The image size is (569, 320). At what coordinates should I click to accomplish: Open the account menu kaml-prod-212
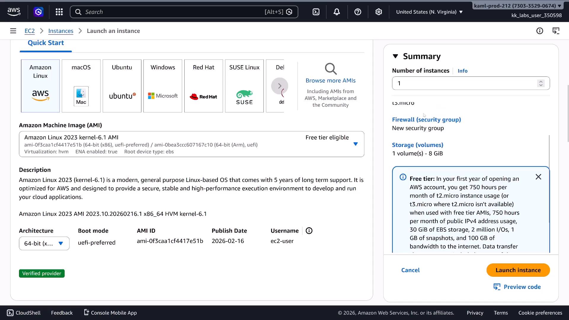coord(517,6)
